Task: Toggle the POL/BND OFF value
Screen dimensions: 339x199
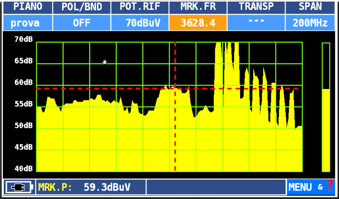Action: coord(82,23)
